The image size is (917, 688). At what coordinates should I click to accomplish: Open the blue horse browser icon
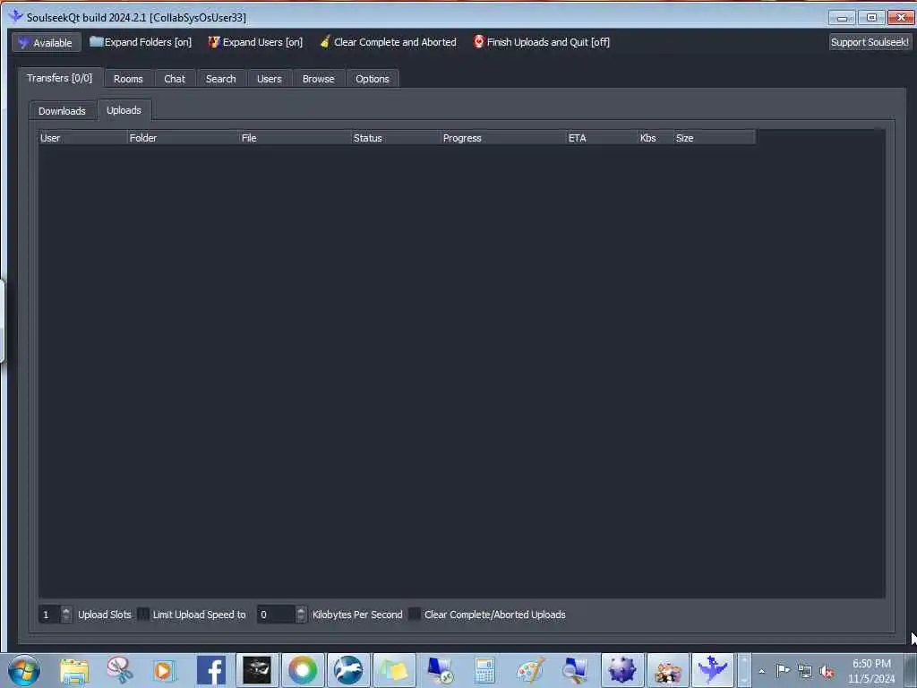point(348,670)
